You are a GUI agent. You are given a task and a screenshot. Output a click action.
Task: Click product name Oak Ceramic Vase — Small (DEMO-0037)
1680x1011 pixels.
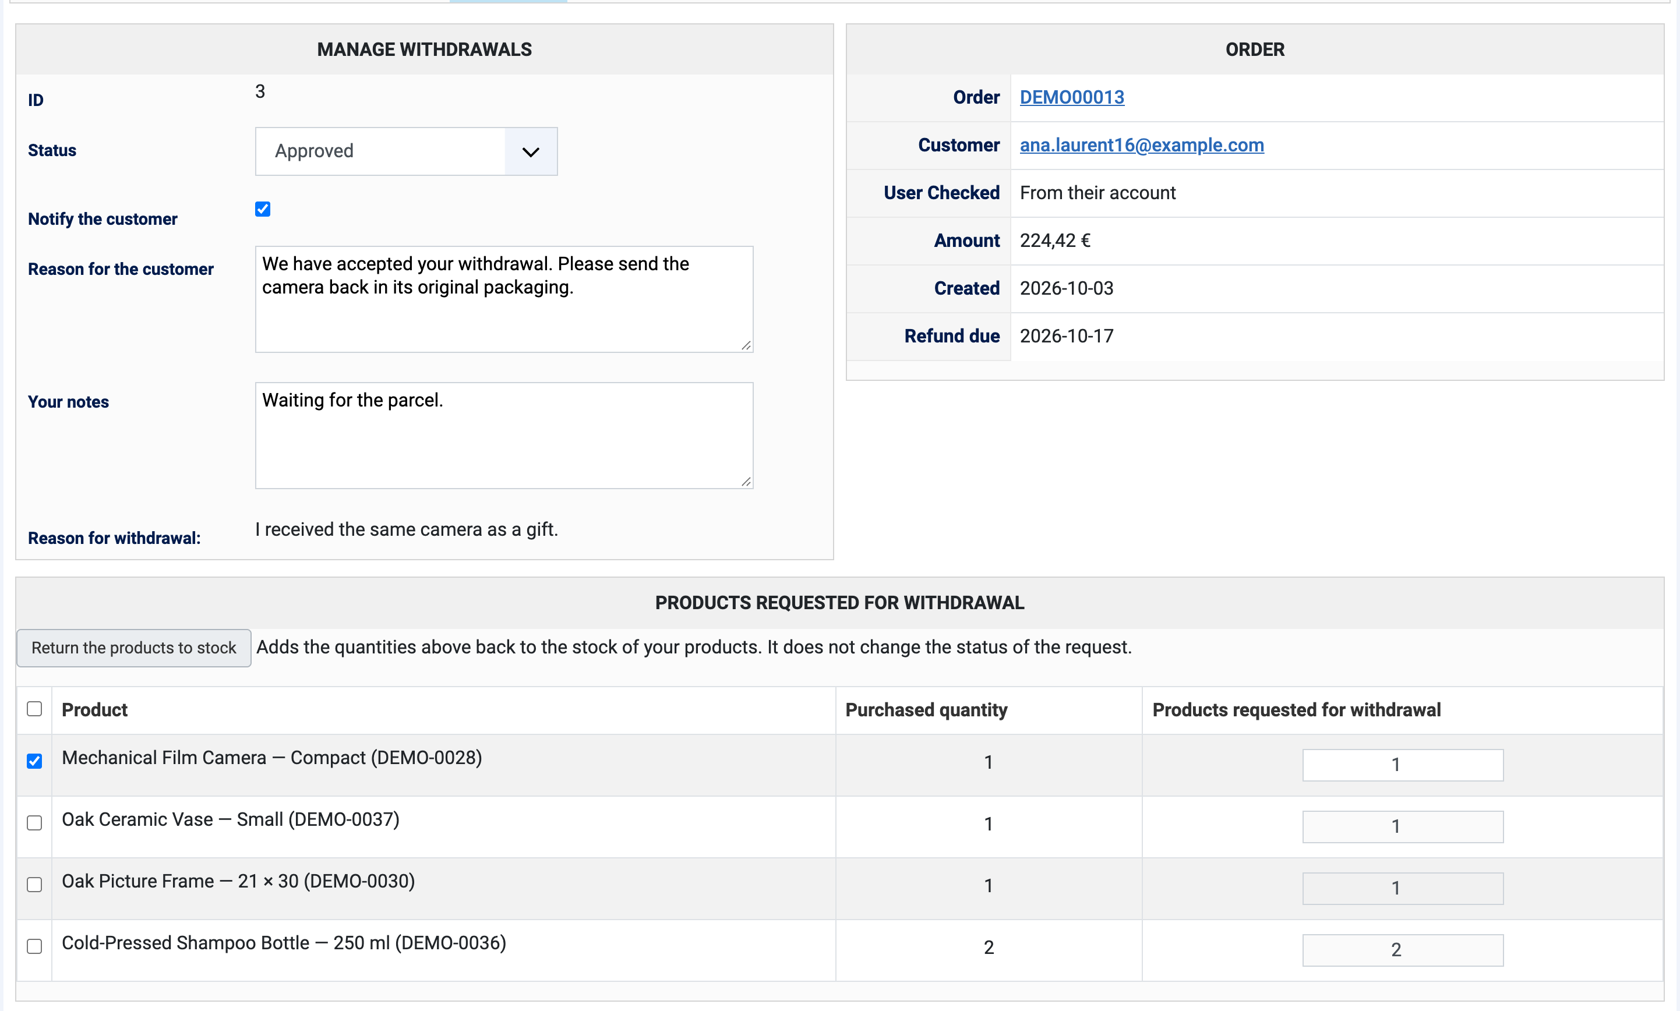tap(231, 819)
